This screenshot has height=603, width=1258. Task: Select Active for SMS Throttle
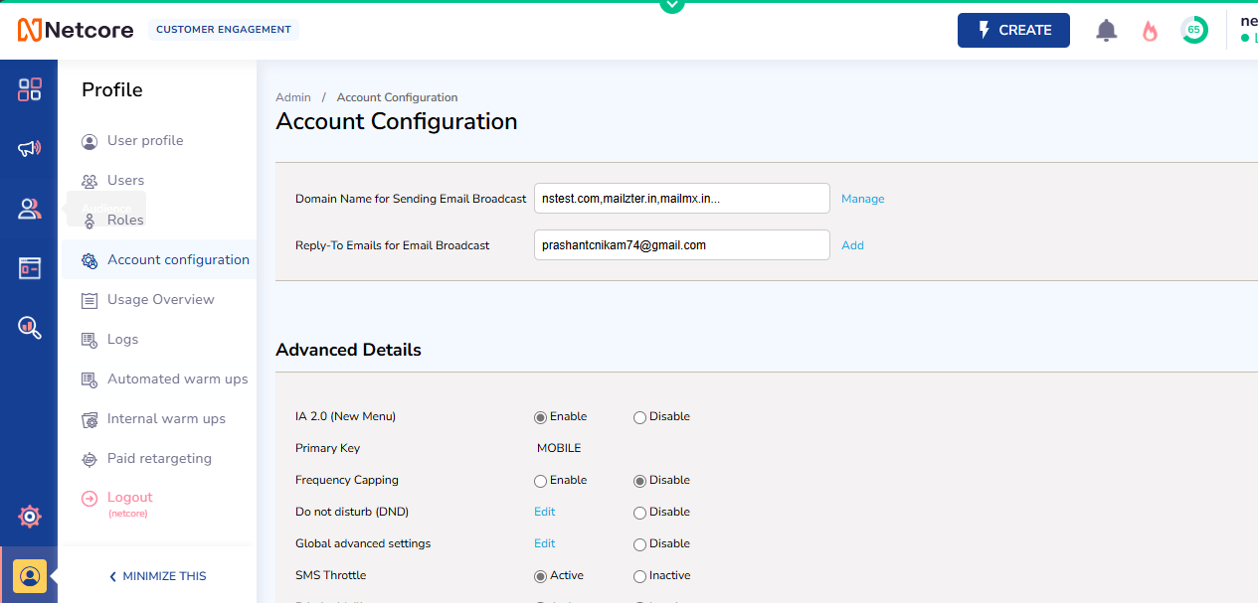(540, 576)
